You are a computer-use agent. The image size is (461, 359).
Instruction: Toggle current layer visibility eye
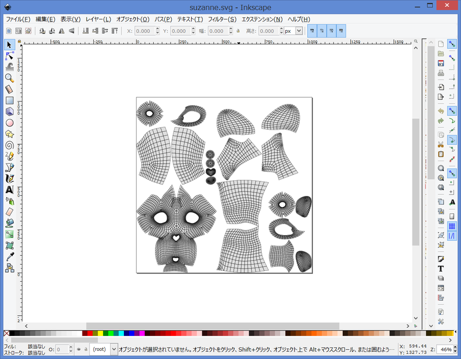78,349
